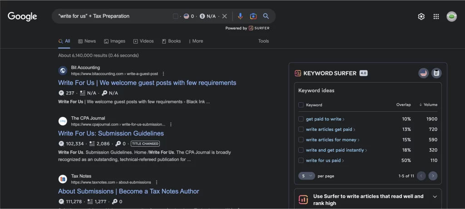
Task: Click the word count icon beside 2,086
Action: 92,144
